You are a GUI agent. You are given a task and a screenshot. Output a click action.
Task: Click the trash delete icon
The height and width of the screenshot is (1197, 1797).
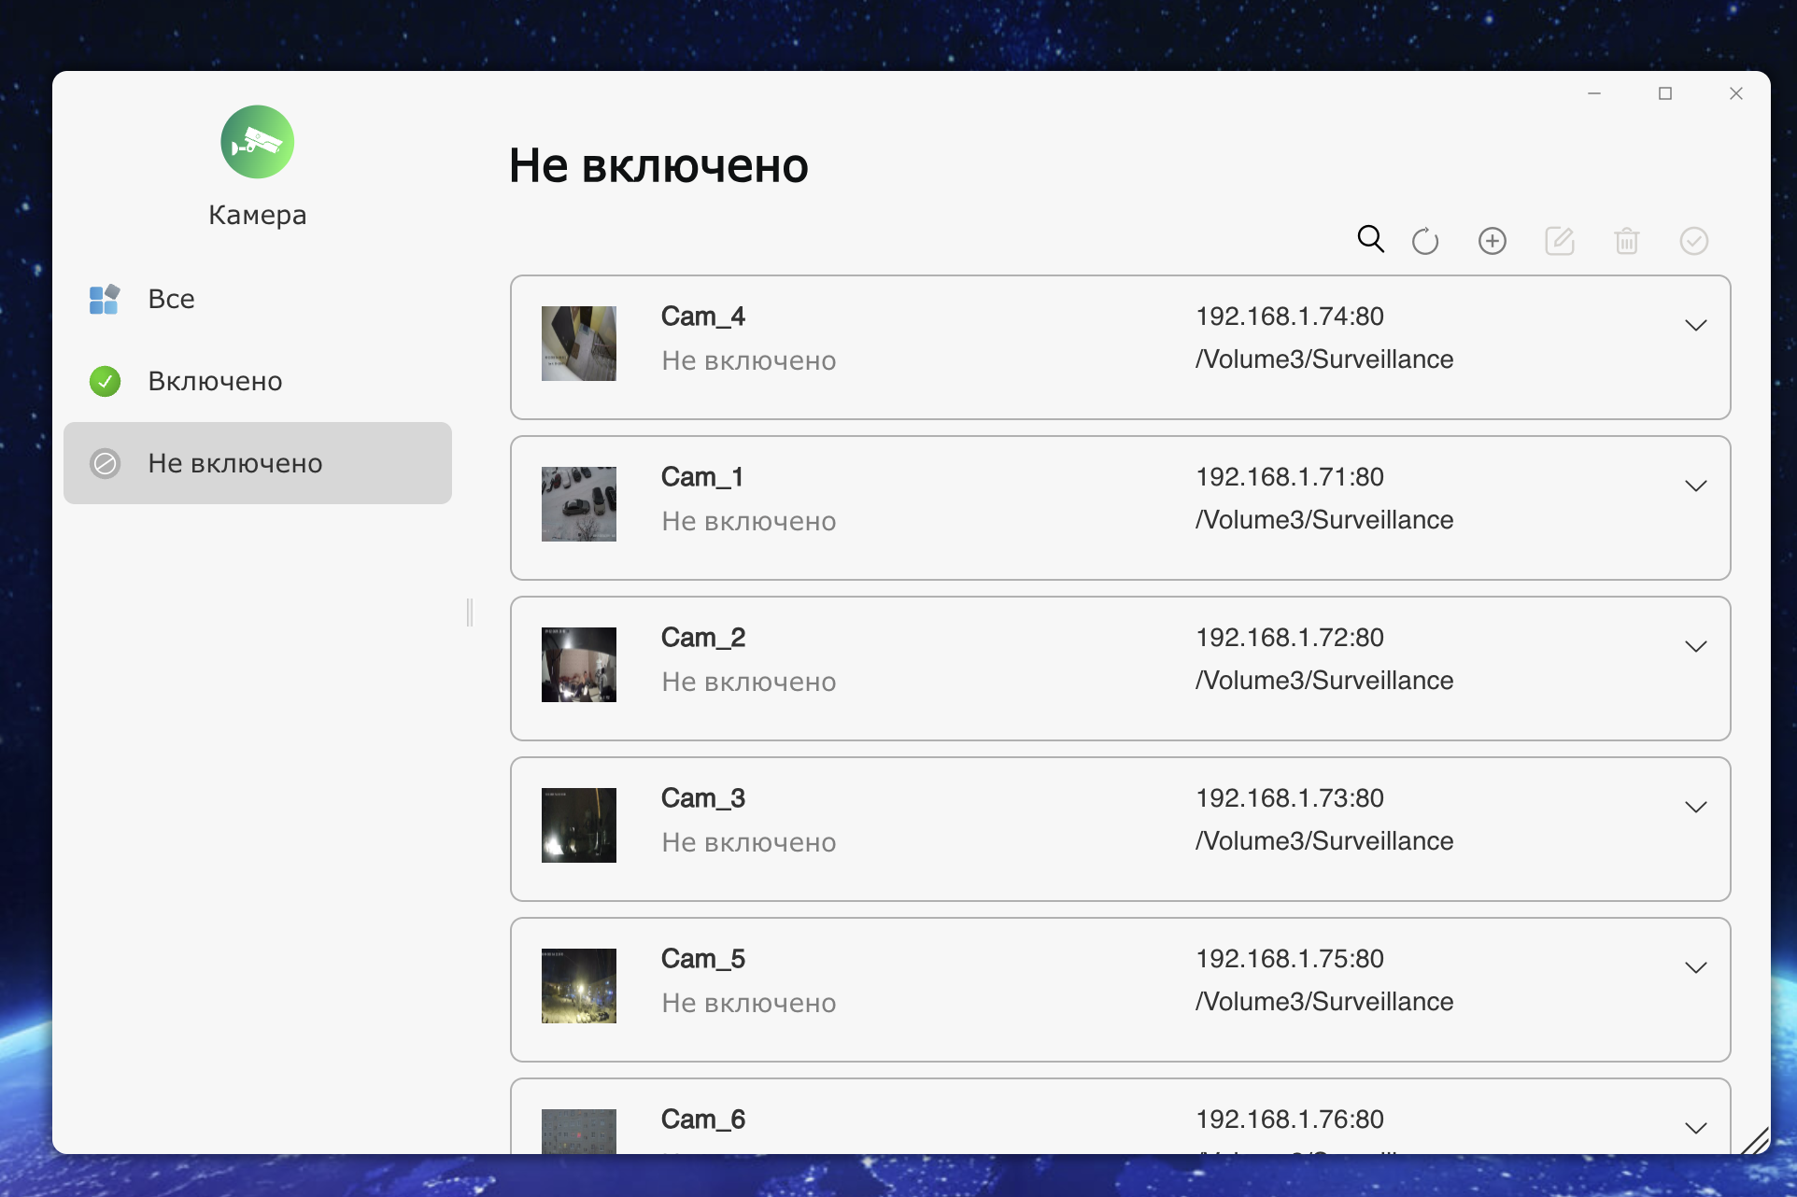click(x=1627, y=241)
